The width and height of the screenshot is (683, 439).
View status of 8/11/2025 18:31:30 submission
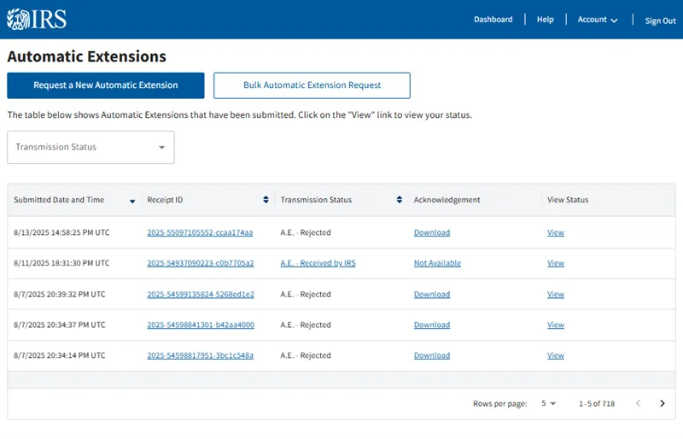pyautogui.click(x=556, y=263)
